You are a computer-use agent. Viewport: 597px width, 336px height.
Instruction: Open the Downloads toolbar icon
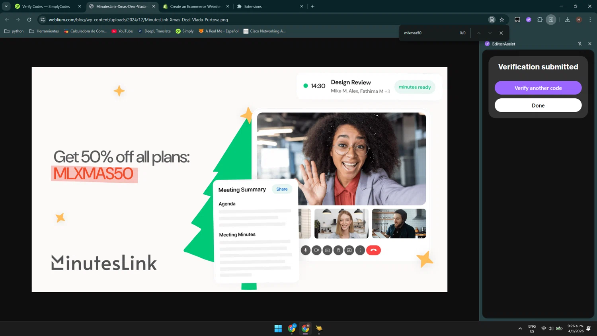click(x=568, y=20)
